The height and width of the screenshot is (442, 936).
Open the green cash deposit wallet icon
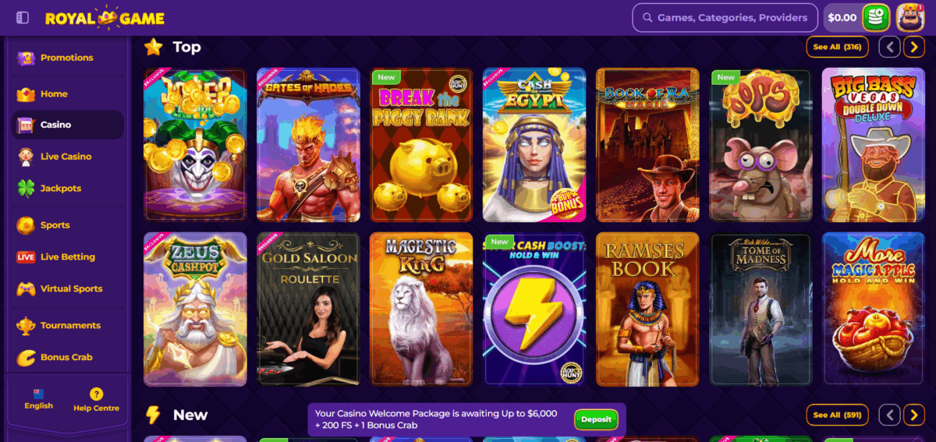point(876,17)
